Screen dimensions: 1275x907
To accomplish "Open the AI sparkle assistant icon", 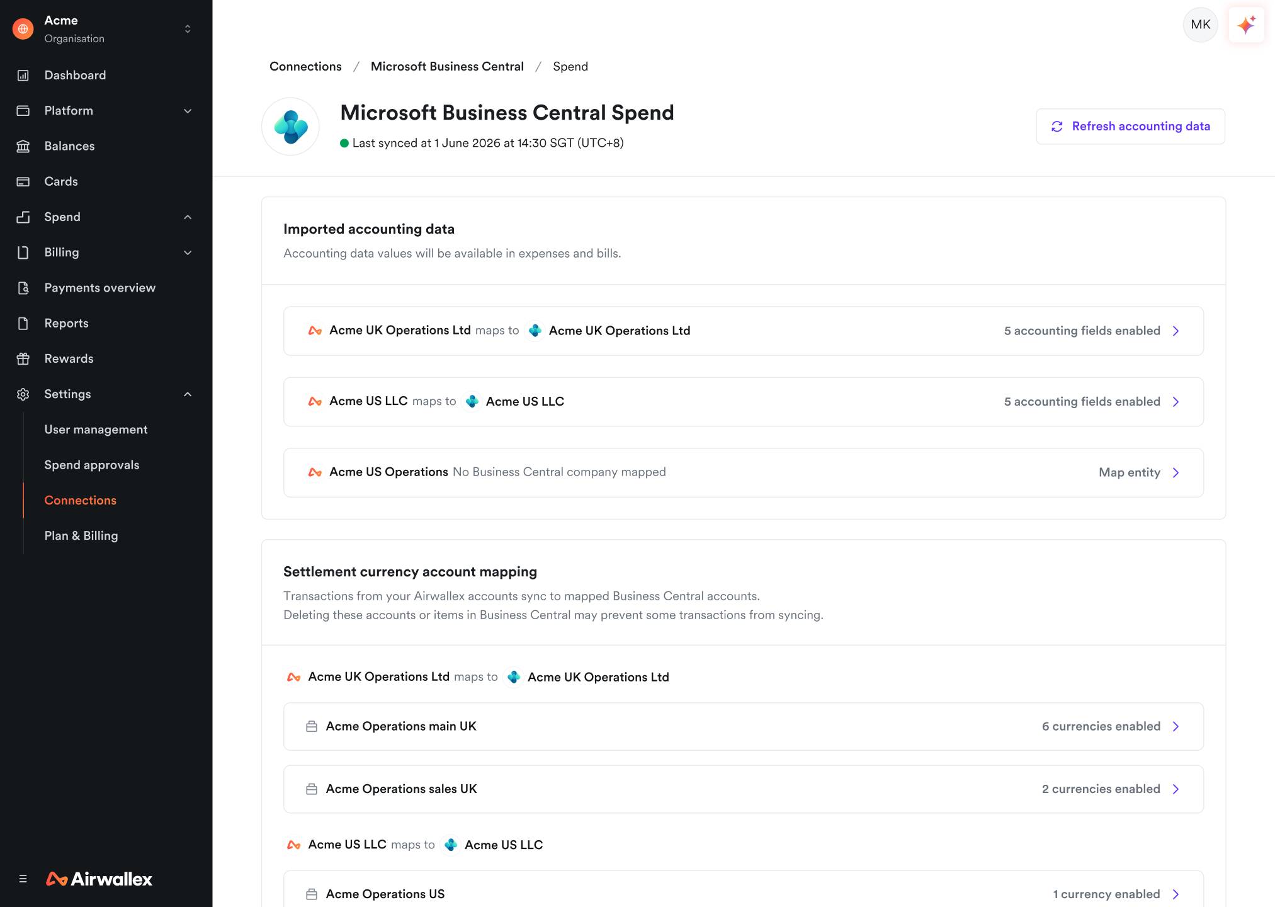I will click(x=1246, y=25).
